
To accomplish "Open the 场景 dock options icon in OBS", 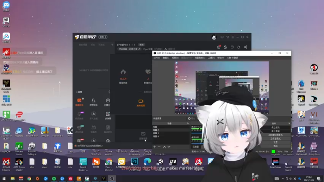I will 188,123.
